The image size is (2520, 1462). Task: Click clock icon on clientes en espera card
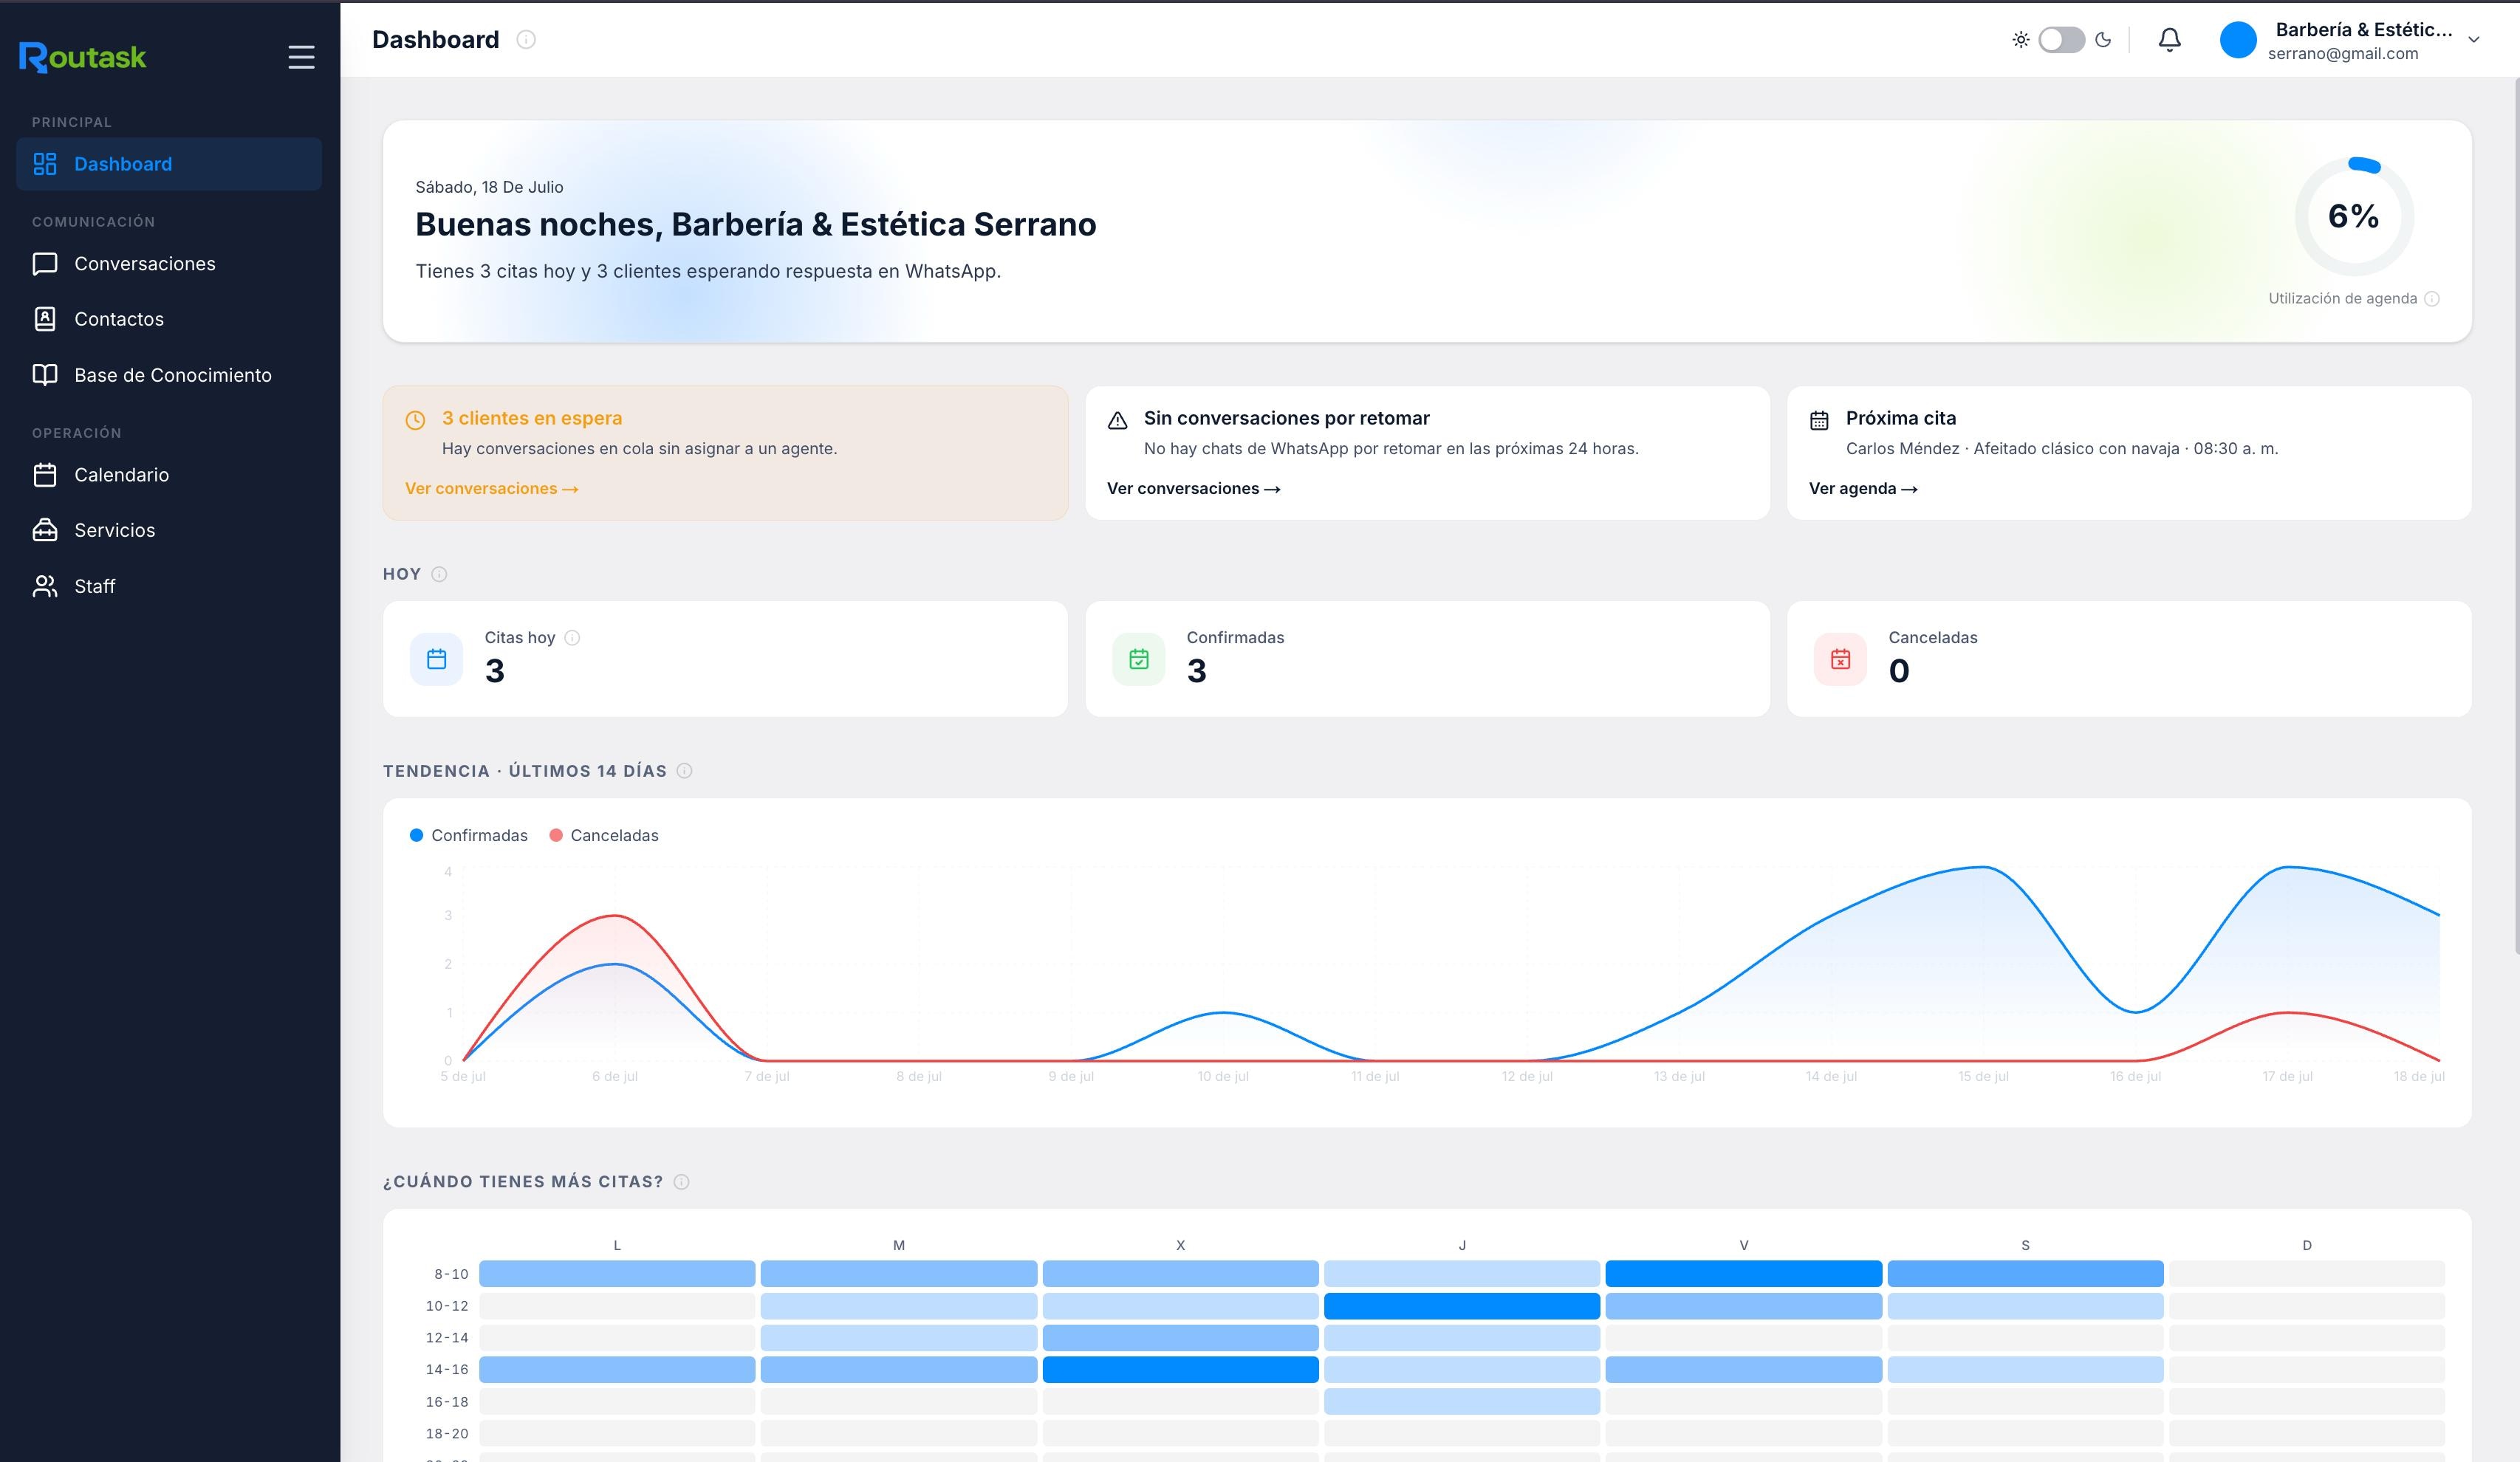415,420
